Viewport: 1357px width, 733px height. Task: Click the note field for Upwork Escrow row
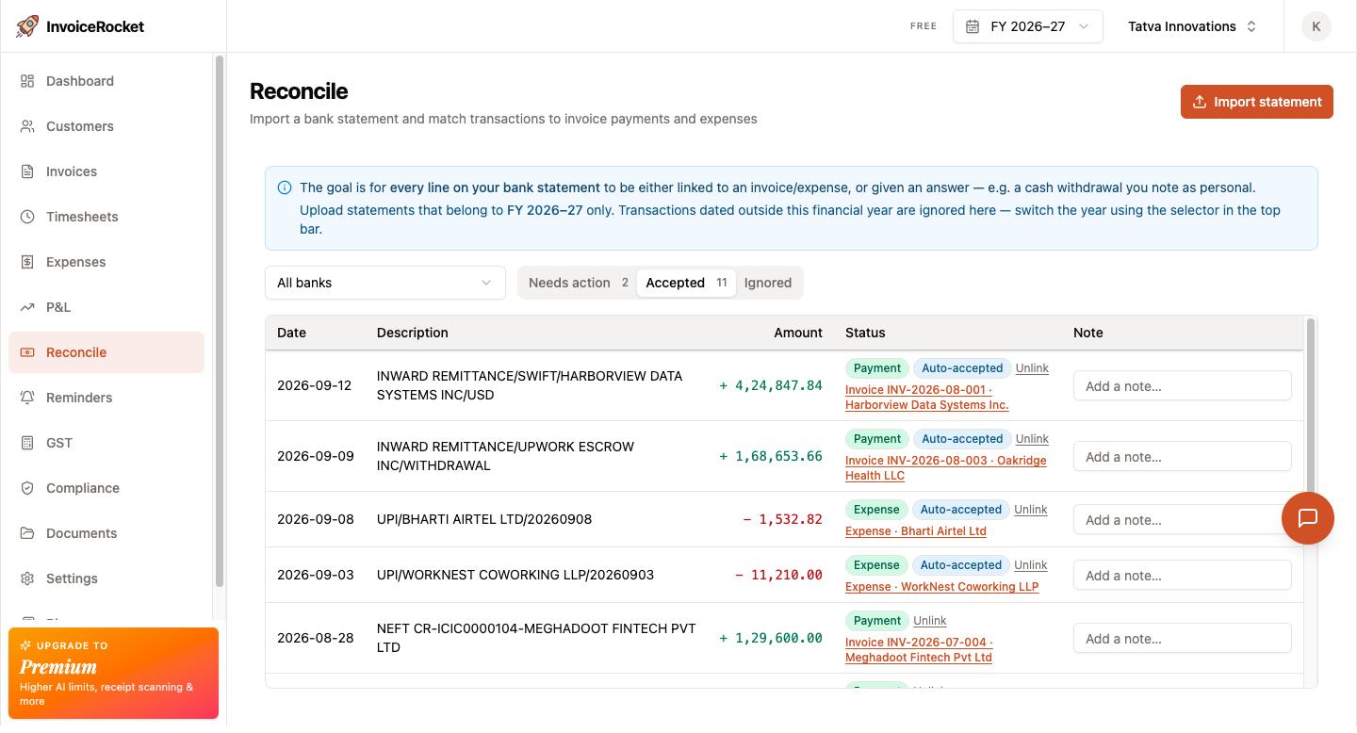(x=1183, y=457)
